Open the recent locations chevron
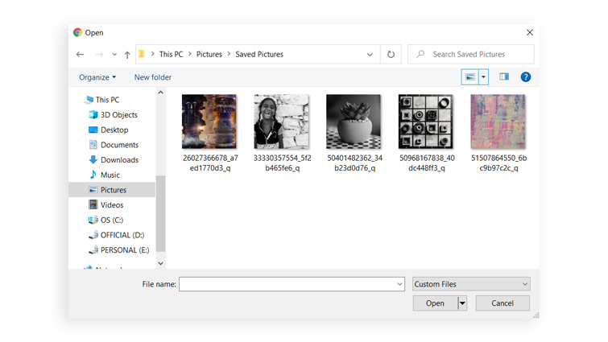608x342 pixels. coord(114,55)
